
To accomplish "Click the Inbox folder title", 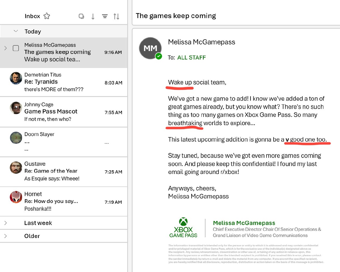I will point(32,16).
